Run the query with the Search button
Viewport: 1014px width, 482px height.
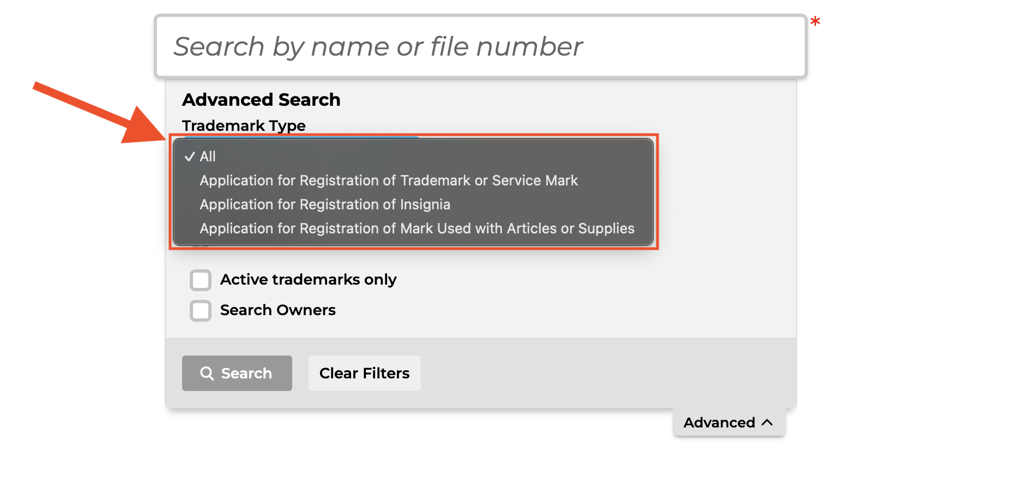pyautogui.click(x=237, y=373)
